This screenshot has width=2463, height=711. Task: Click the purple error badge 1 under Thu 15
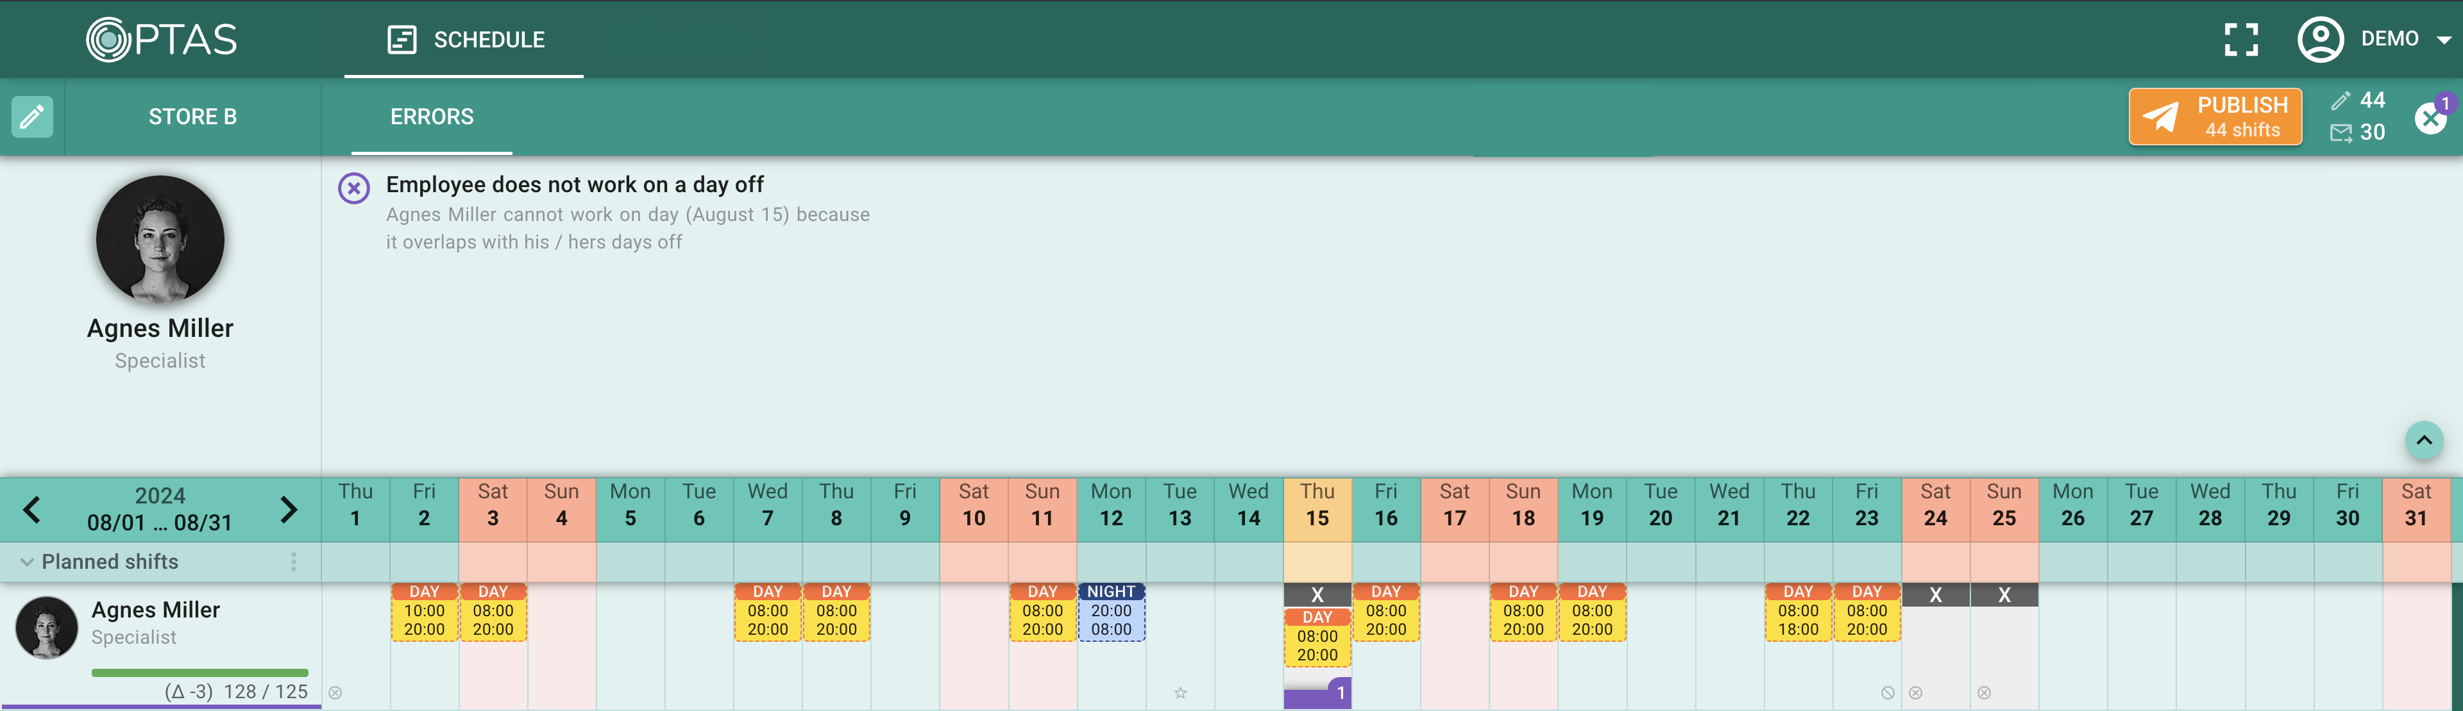click(1341, 693)
